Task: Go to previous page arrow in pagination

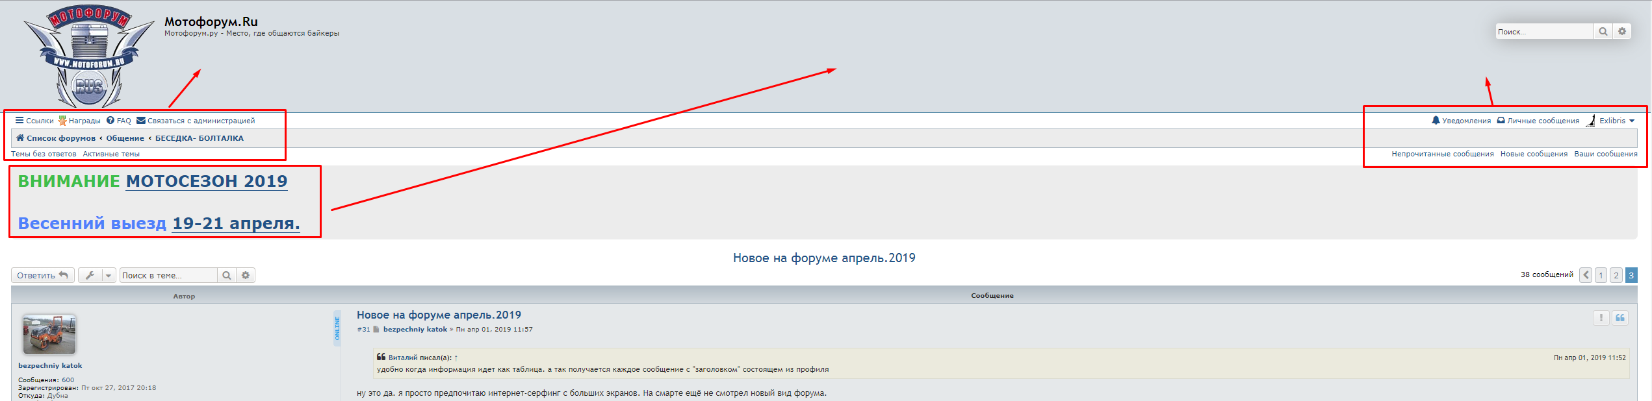Action: [1586, 275]
